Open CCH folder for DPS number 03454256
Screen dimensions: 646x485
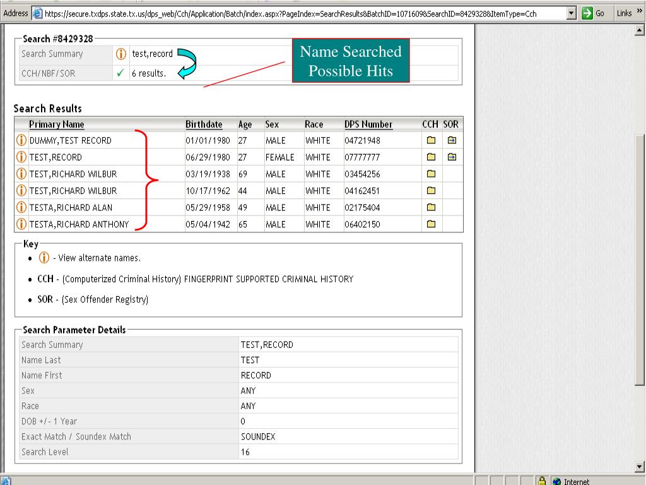pyautogui.click(x=431, y=174)
